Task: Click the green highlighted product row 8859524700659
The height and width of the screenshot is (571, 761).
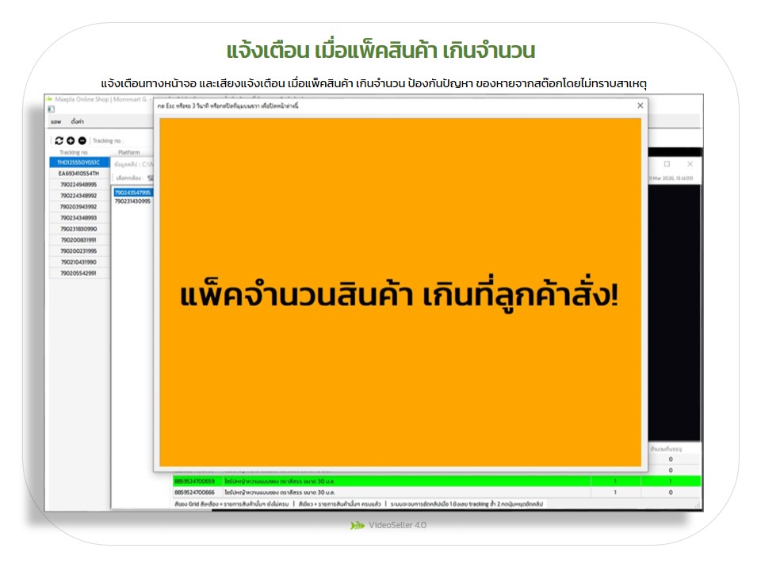Action: pos(380,481)
